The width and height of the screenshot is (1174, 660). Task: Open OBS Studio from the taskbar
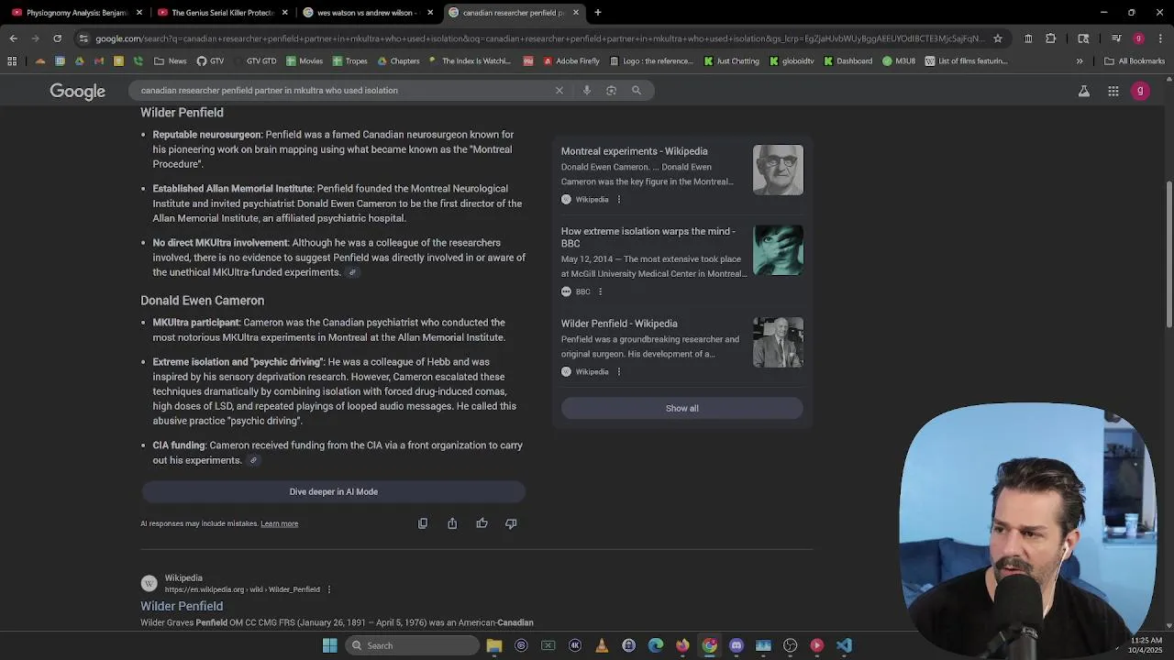[x=791, y=645]
